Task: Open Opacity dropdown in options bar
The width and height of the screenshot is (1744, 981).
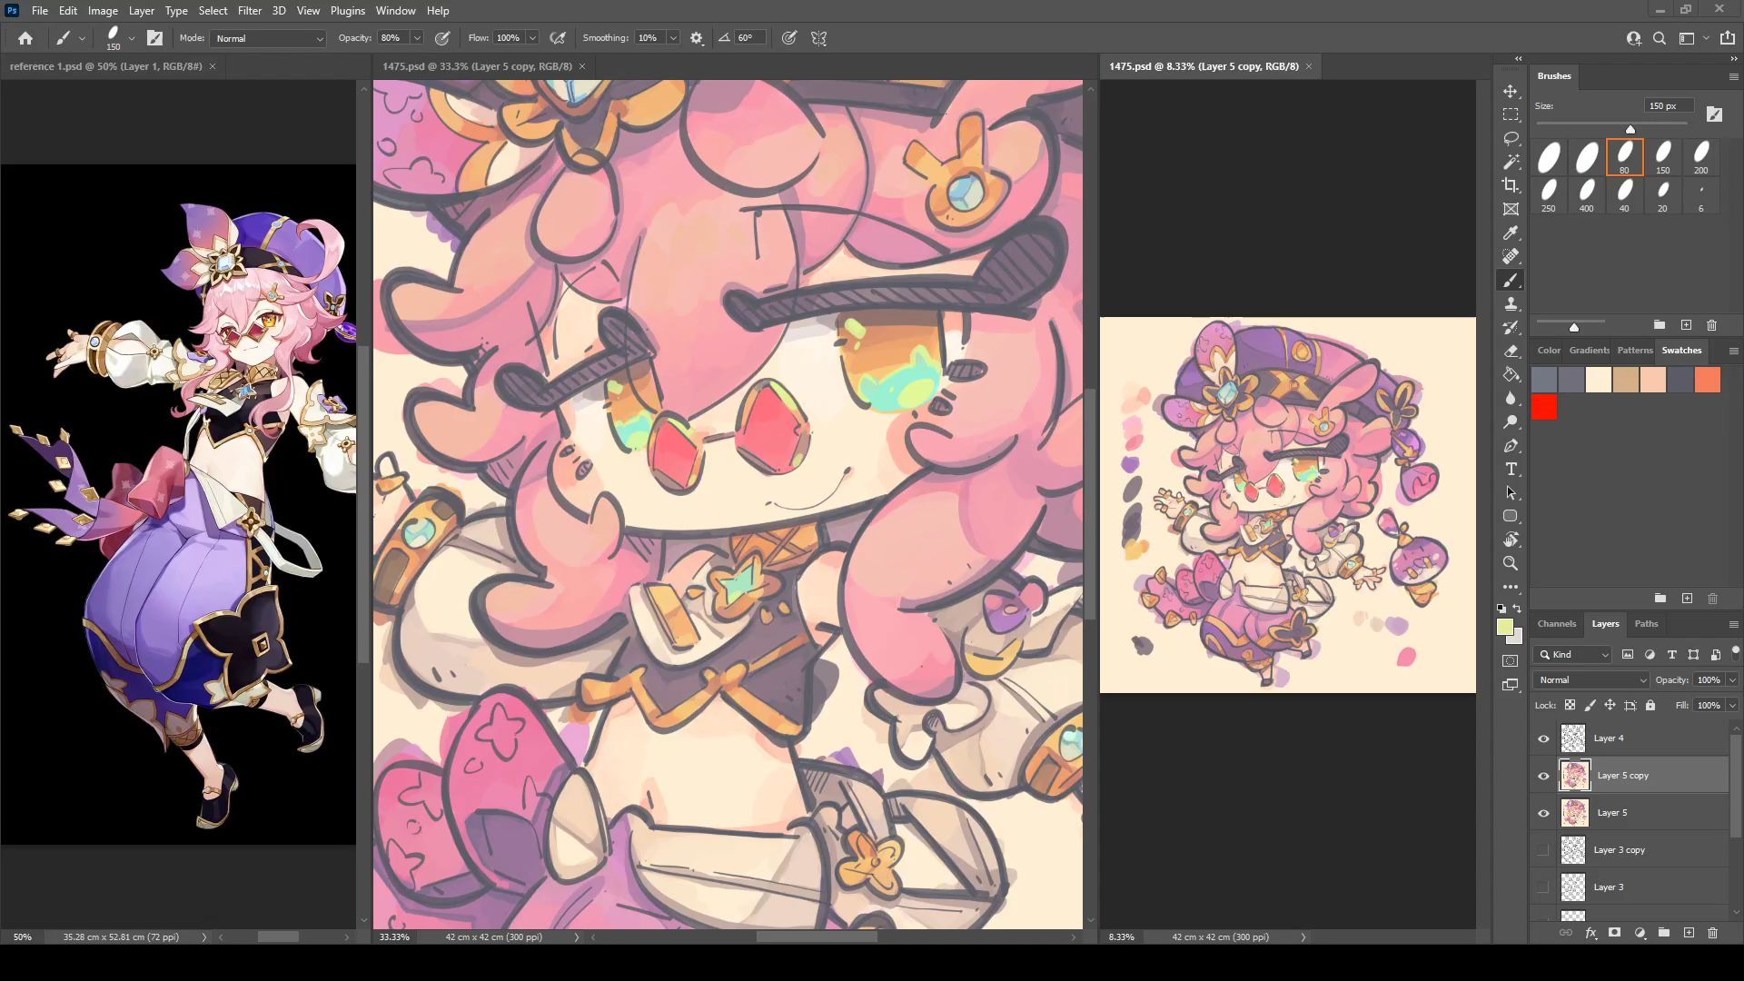Action: (417, 38)
